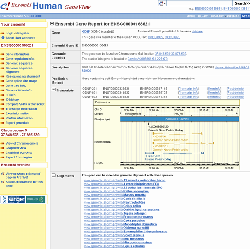Click the blue DNA contig bar
250x249 pixels.
pos(180,119)
